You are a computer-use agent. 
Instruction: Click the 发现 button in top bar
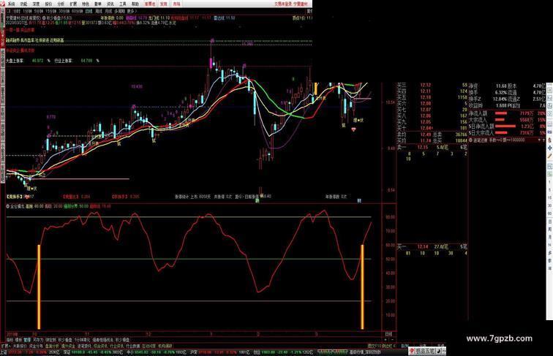[163, 4]
